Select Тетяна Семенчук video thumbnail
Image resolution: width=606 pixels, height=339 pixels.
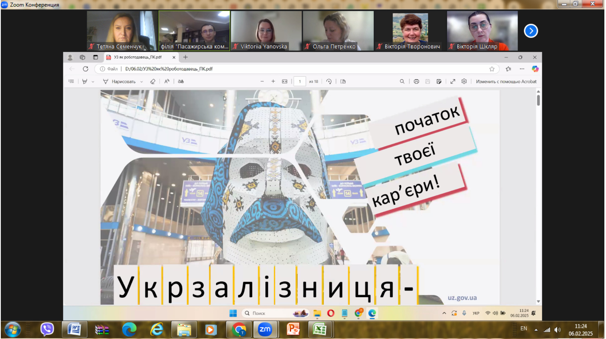(122, 31)
